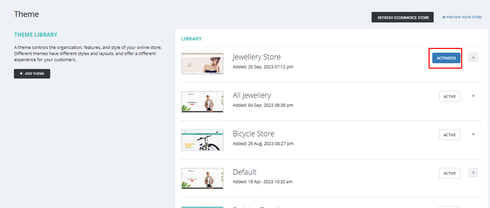Click the x icon for Bicycle Store
This screenshot has width=490, height=208.
tap(473, 134)
